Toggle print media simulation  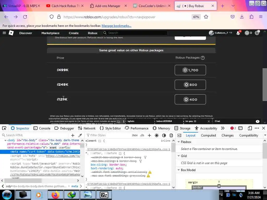pyautogui.click(x=171, y=135)
